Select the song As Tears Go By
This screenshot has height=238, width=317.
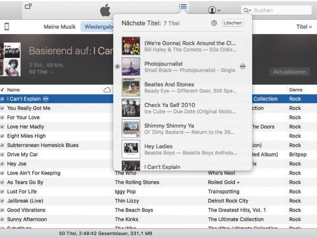25,182
